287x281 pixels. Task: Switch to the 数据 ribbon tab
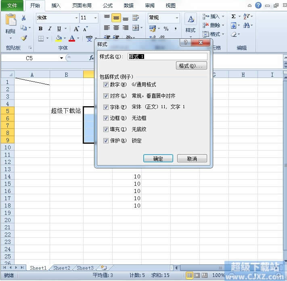pyautogui.click(x=129, y=6)
